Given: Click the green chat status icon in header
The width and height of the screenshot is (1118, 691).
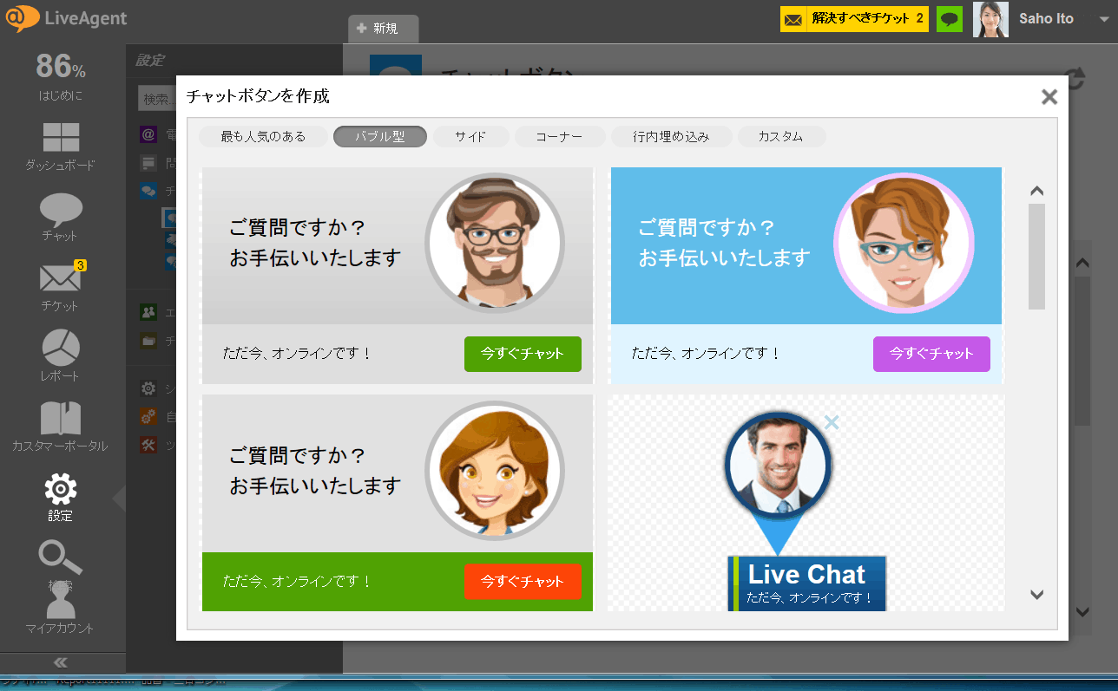Looking at the screenshot, I should point(950,18).
